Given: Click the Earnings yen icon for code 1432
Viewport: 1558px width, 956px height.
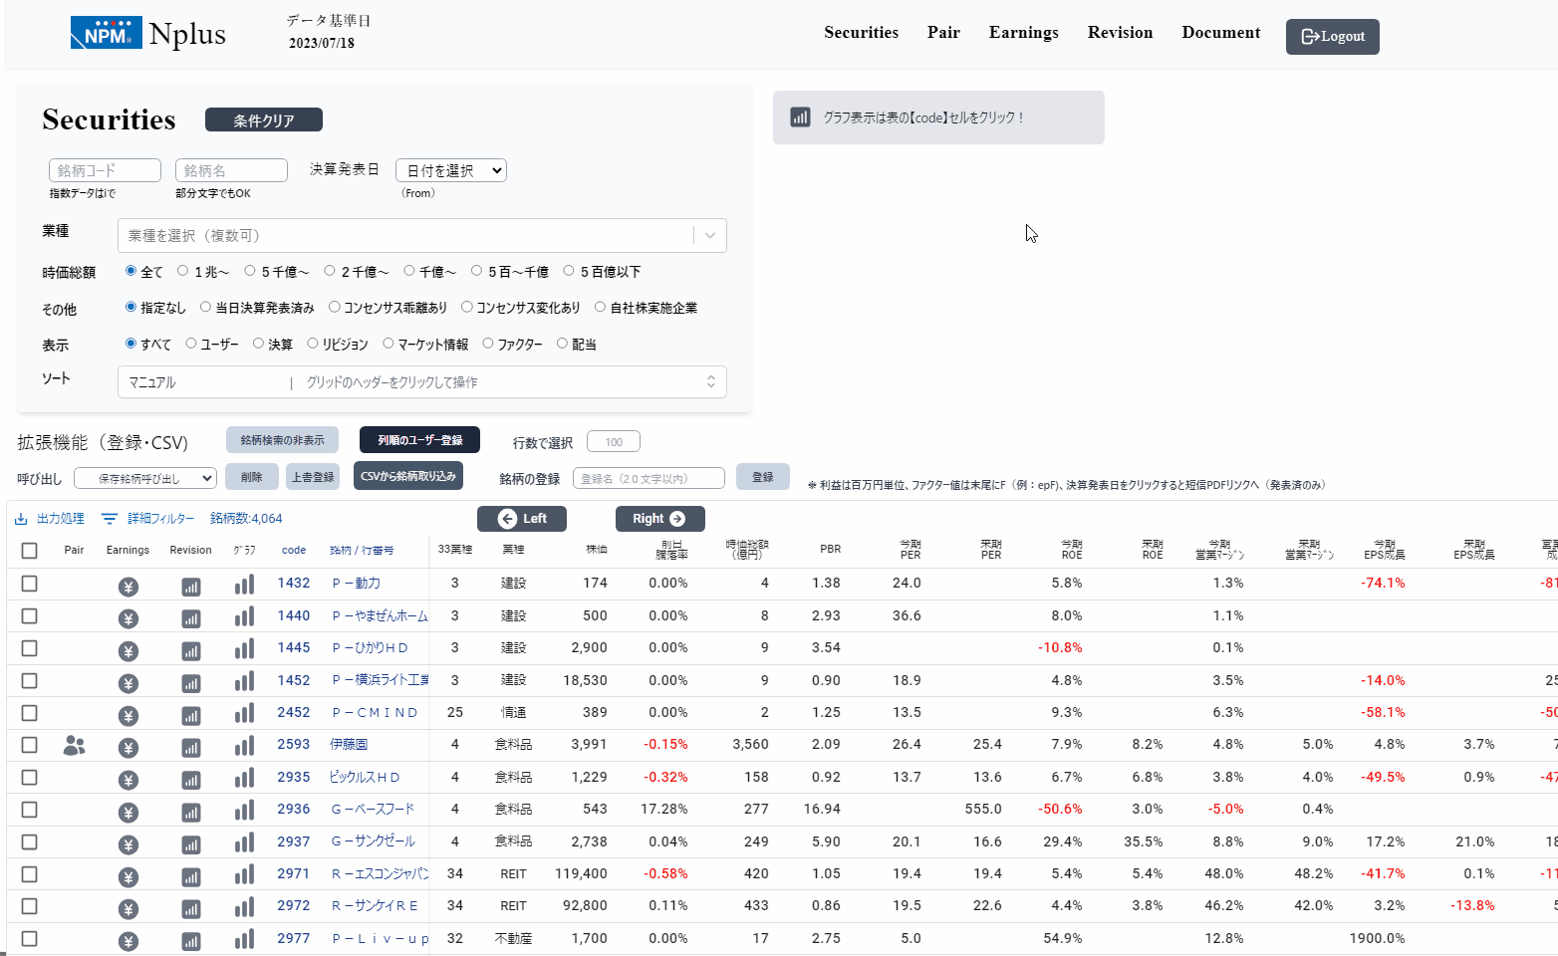Looking at the screenshot, I should click(x=128, y=587).
